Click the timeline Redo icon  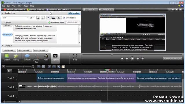coord(43,67)
